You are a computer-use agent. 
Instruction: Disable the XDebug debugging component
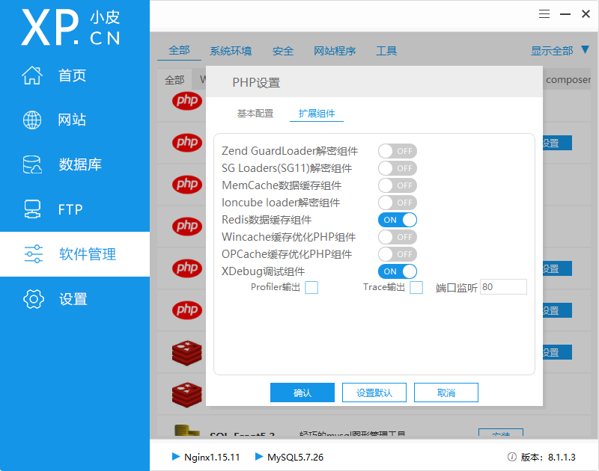[397, 271]
